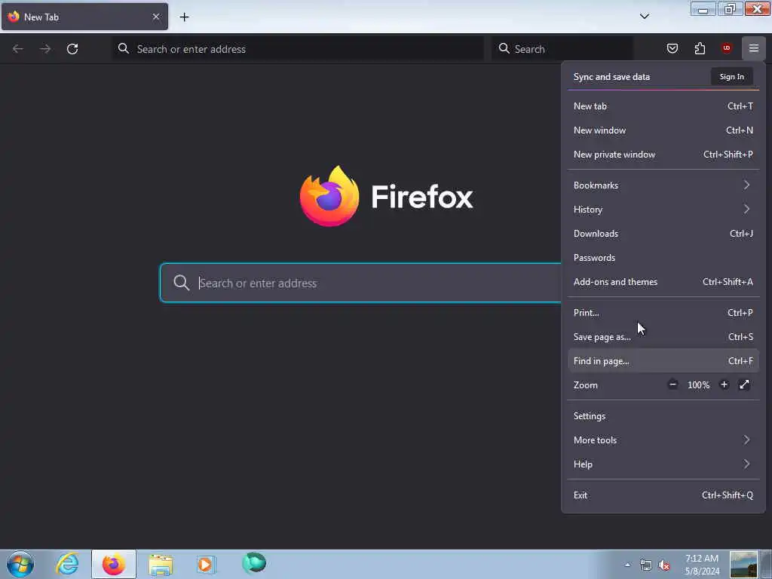Click the taskbar clock 7:12 AM
The image size is (772, 579).
coord(702,565)
